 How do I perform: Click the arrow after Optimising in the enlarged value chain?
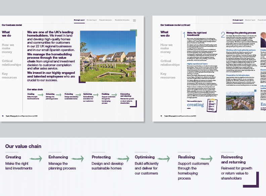tap(164, 158)
